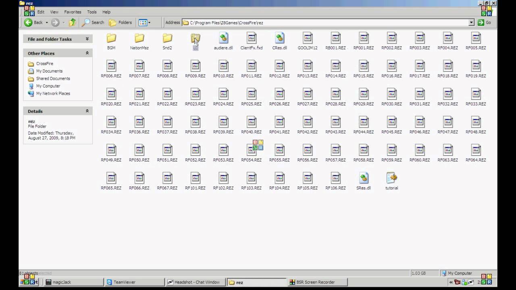Screen dimensions: 516x290
Task: Switch to magicJack in the taskbar
Action: tap(73, 282)
